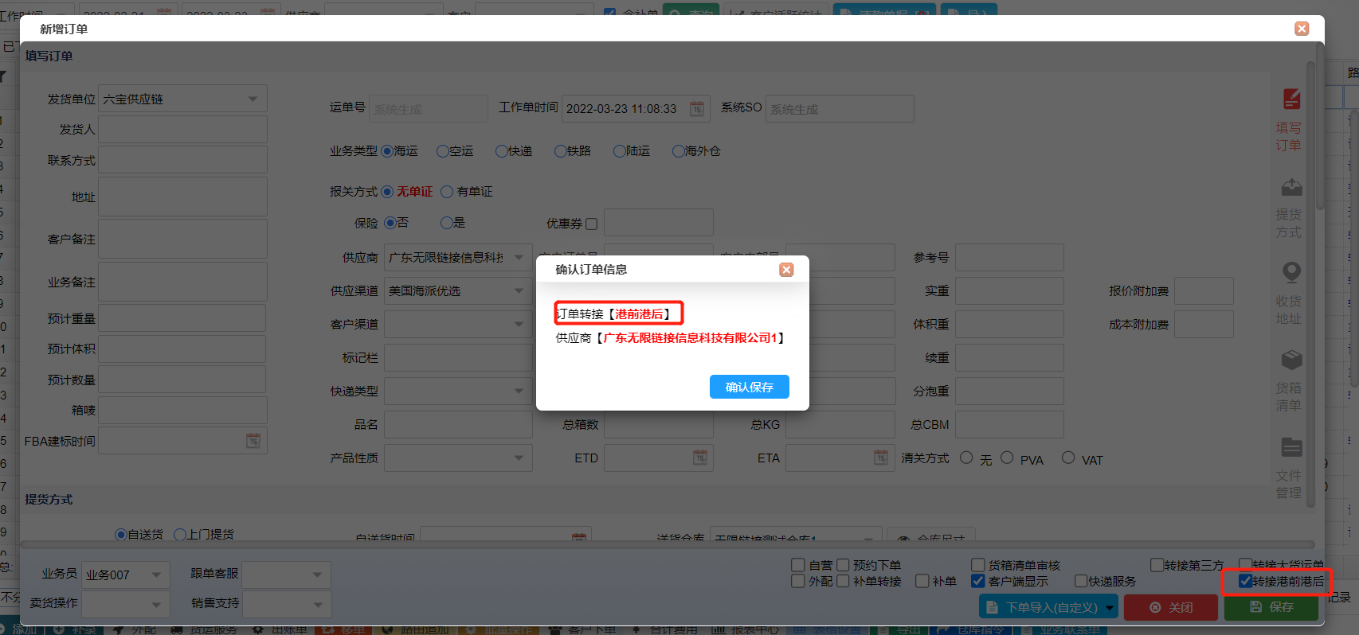Image resolution: width=1359 pixels, height=635 pixels.
Task: Tick the 补单 checkbox
Action: (922, 581)
